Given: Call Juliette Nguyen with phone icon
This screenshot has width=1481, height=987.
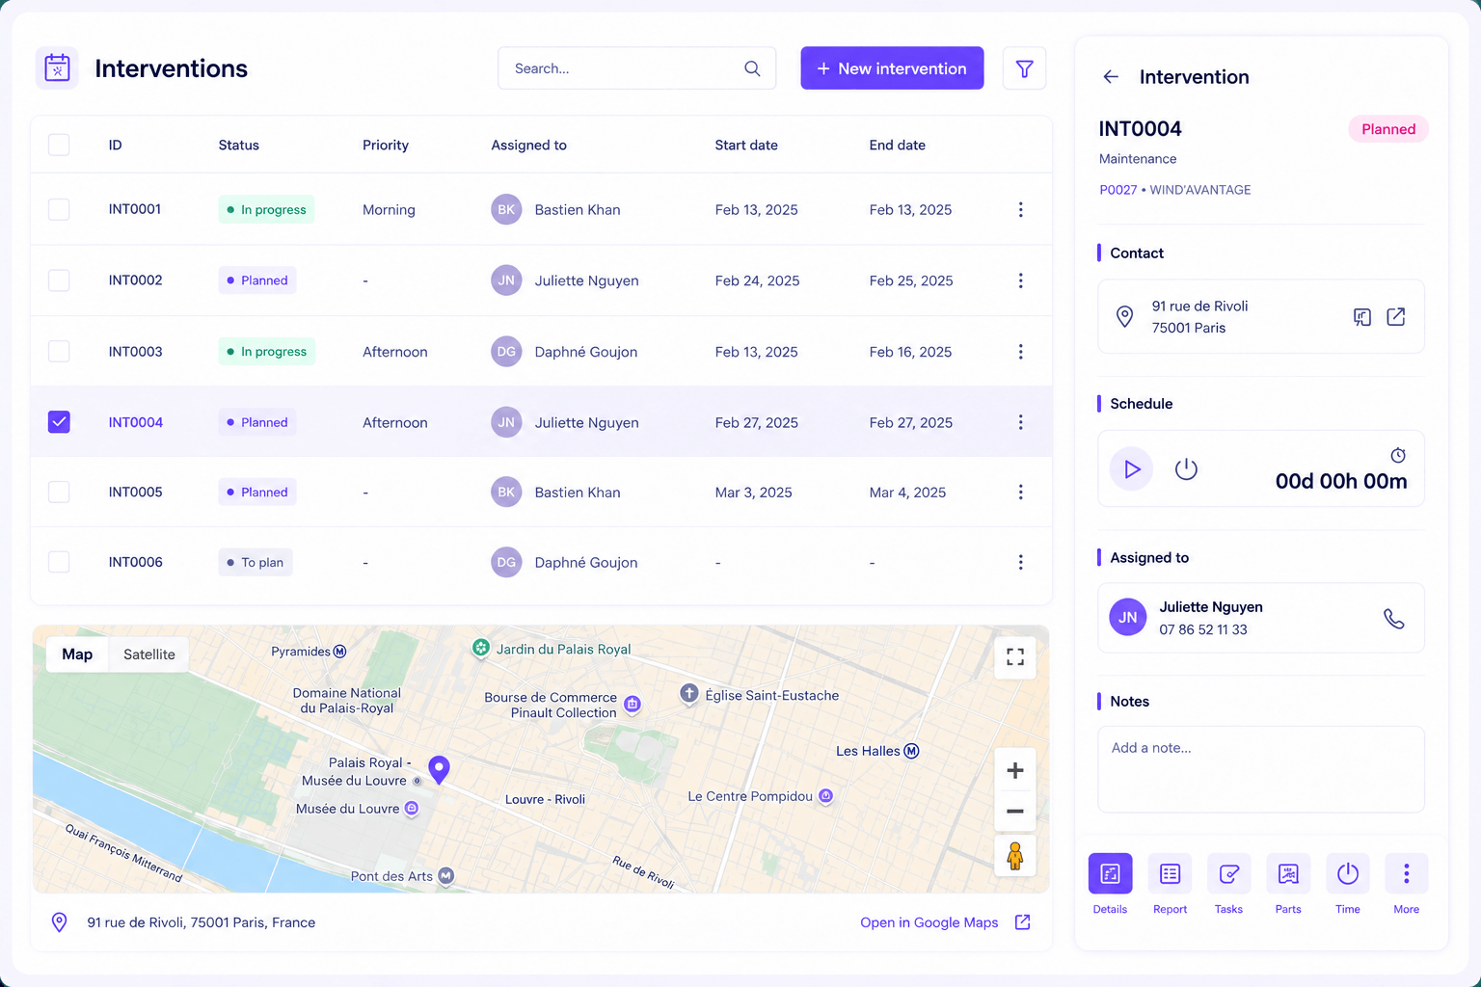Looking at the screenshot, I should (1394, 619).
